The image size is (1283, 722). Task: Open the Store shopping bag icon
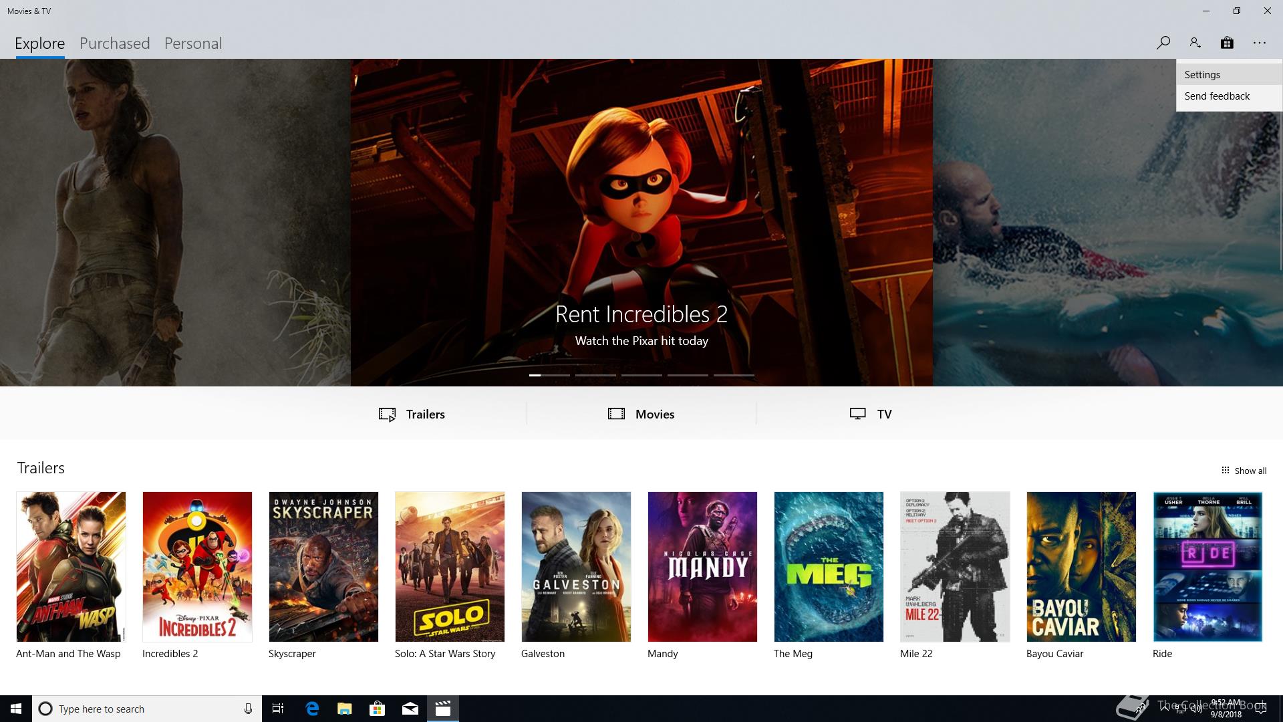click(x=1227, y=43)
